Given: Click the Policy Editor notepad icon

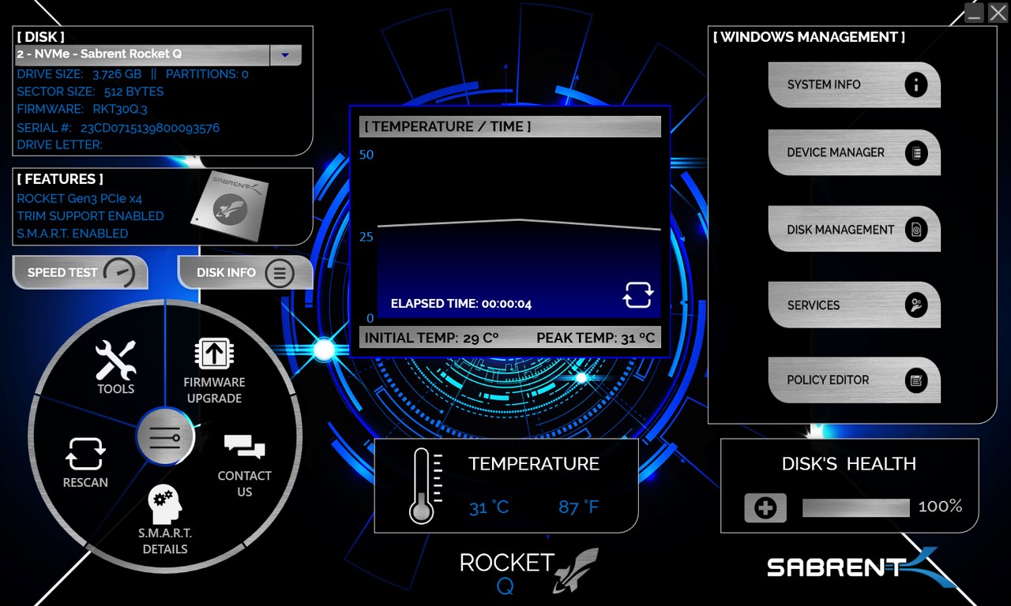Looking at the screenshot, I should [915, 380].
